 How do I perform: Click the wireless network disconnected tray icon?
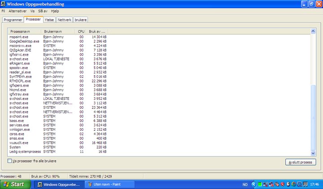266,185
